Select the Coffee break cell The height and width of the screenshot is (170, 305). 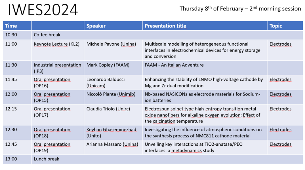pos(47,35)
